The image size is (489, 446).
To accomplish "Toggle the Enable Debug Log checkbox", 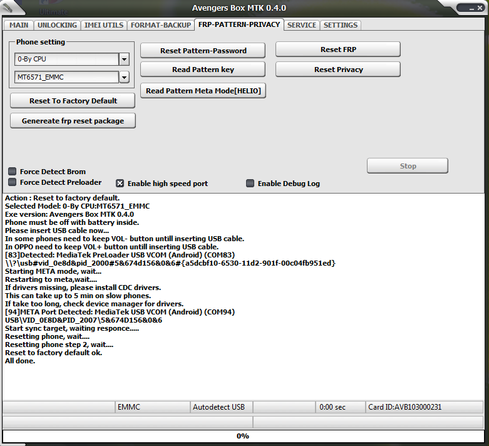I will (250, 183).
